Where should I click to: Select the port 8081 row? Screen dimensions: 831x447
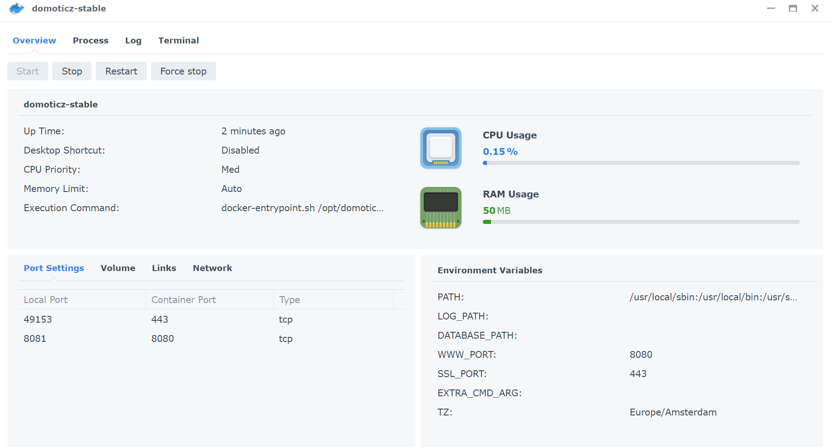[x=211, y=338]
